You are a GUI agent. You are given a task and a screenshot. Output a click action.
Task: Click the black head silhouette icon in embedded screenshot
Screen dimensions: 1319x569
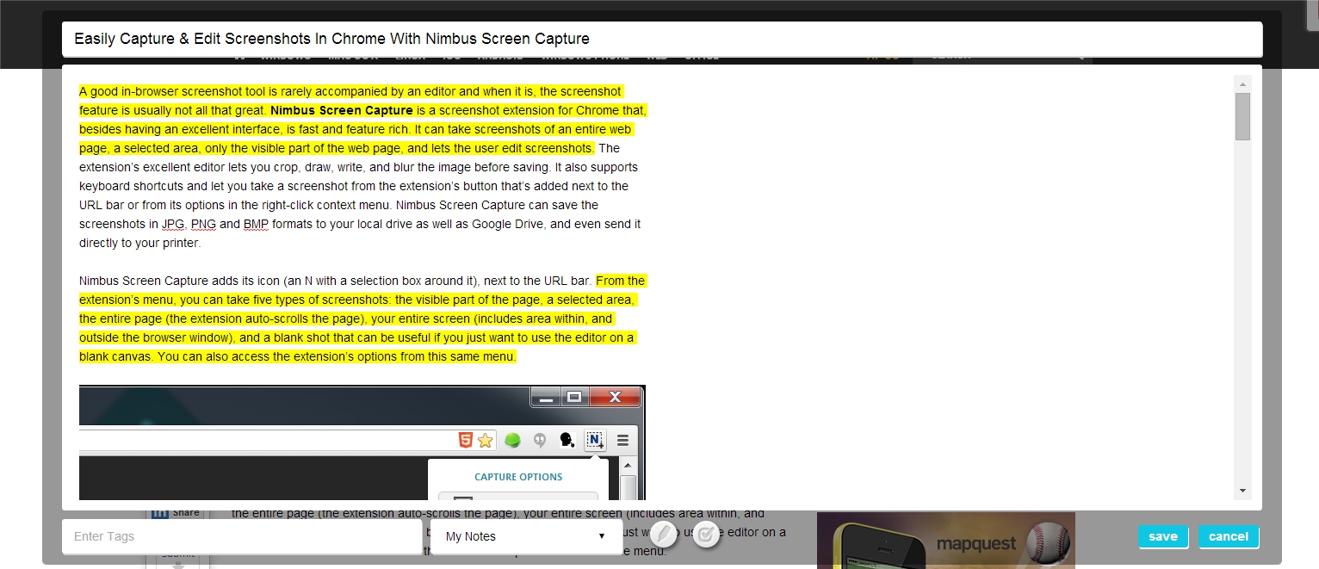pyautogui.click(x=567, y=441)
